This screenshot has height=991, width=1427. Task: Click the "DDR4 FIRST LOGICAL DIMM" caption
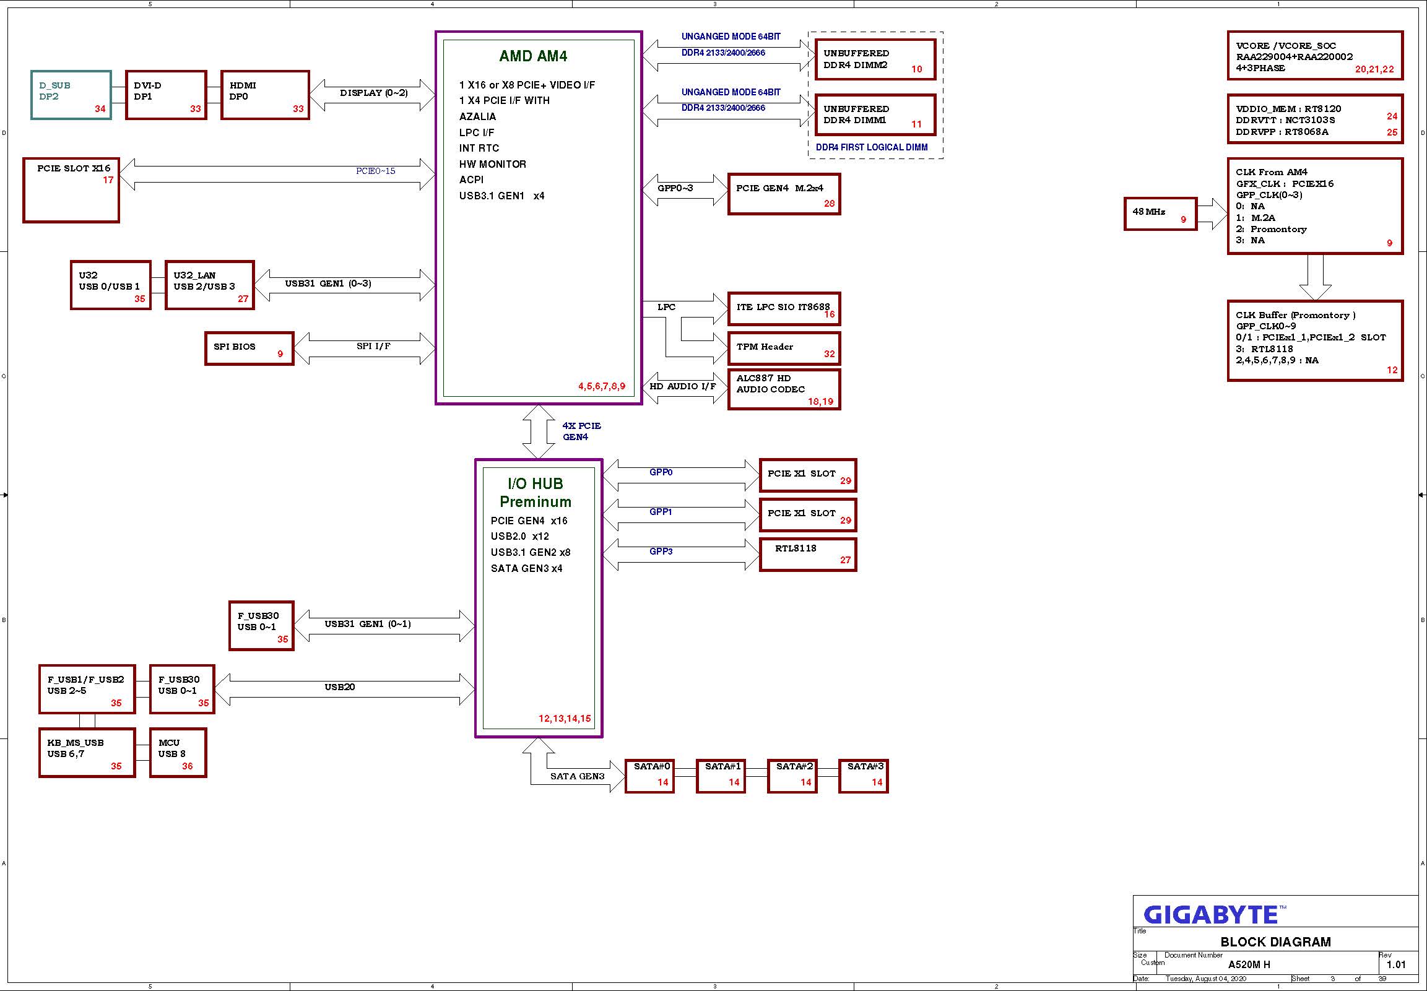[x=872, y=147]
